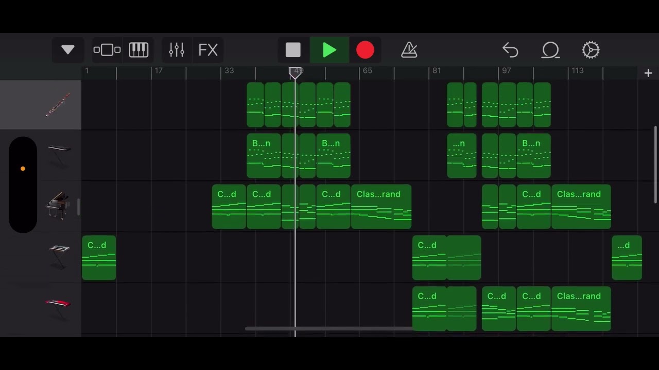Jump to bar 97 on the ruler
The width and height of the screenshot is (659, 370).
(507, 70)
